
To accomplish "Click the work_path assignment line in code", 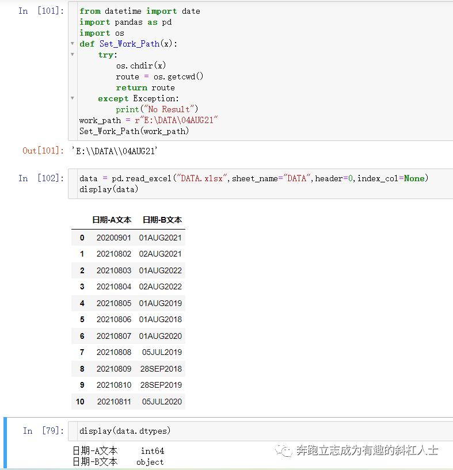I will (148, 120).
